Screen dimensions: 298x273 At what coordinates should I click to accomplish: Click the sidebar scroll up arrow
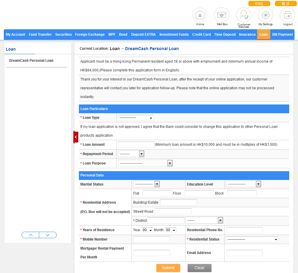(x=31, y=235)
